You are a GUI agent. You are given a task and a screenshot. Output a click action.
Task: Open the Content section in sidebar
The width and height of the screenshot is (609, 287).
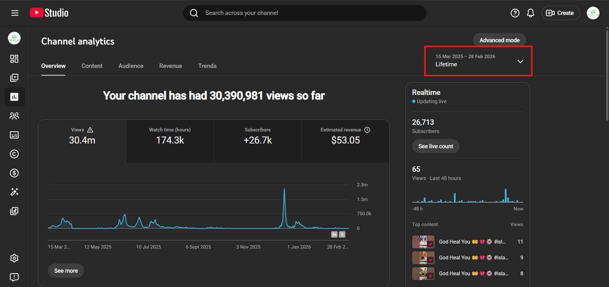point(14,78)
